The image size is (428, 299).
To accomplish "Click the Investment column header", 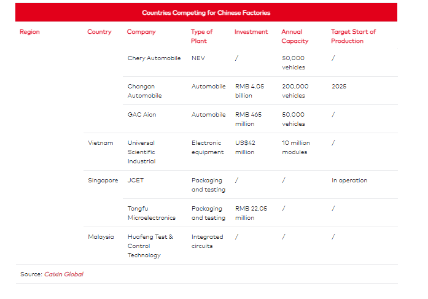I will [251, 32].
